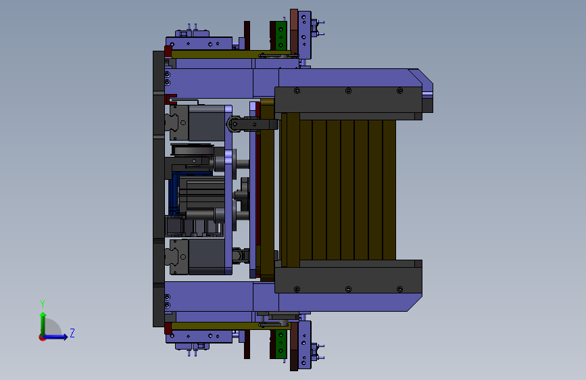Select the vertical purple mounting plate behind the motor

[x=228, y=190]
